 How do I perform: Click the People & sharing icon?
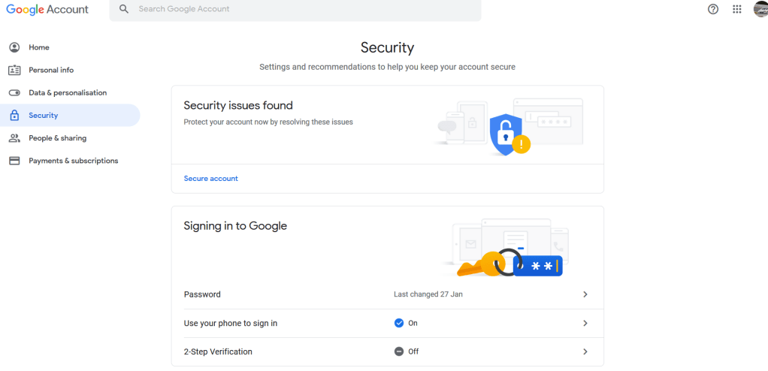(x=14, y=138)
